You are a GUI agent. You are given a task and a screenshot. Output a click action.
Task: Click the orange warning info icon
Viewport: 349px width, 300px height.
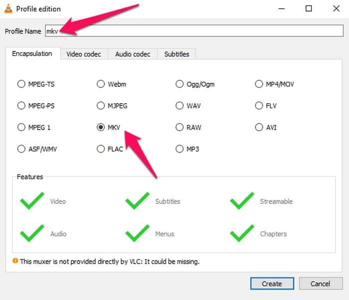coord(15,261)
